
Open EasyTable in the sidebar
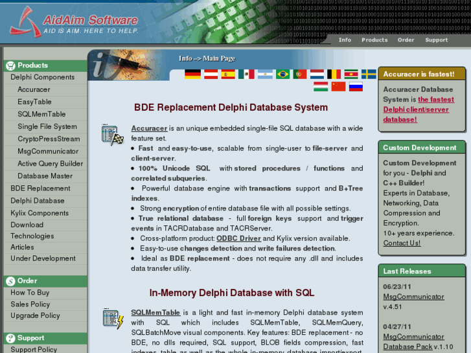pos(34,102)
